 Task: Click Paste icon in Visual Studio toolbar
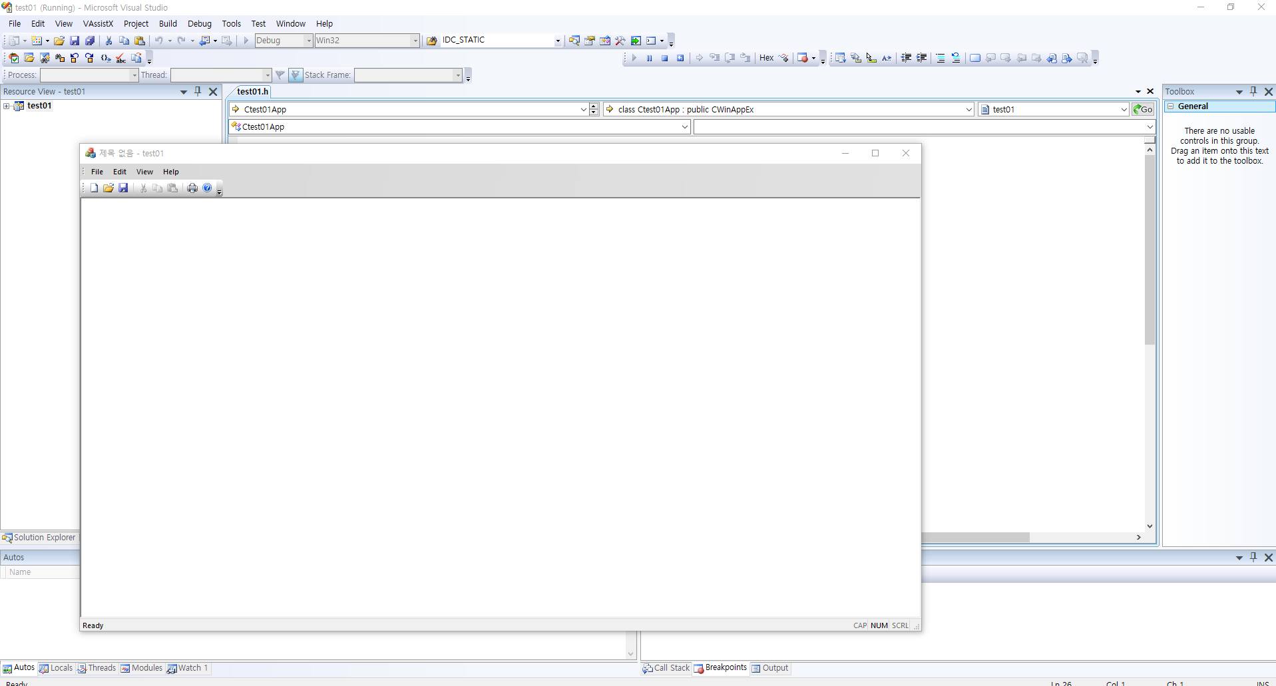(x=140, y=41)
